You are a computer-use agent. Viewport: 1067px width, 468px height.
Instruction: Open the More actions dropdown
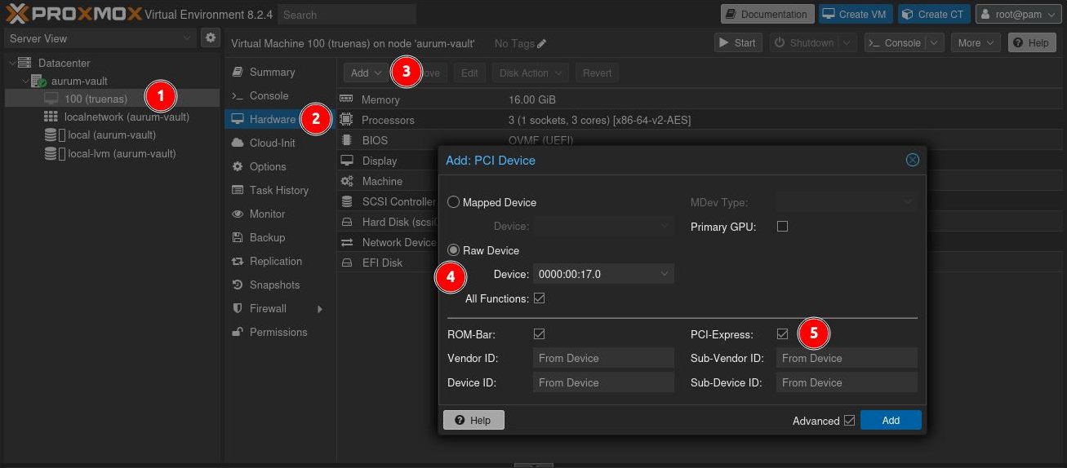[976, 42]
